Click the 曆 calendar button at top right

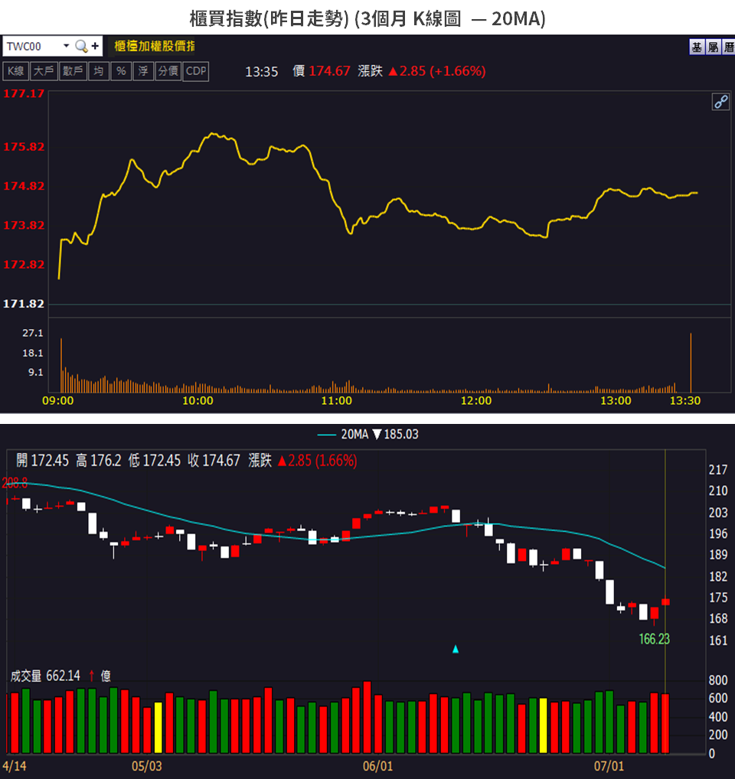coord(727,47)
